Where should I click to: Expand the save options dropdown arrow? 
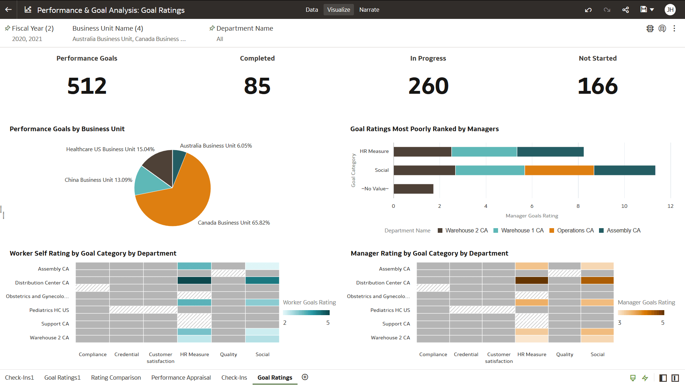(652, 10)
